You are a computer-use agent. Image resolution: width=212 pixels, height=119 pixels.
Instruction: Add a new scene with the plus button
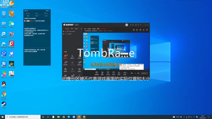(81, 29)
